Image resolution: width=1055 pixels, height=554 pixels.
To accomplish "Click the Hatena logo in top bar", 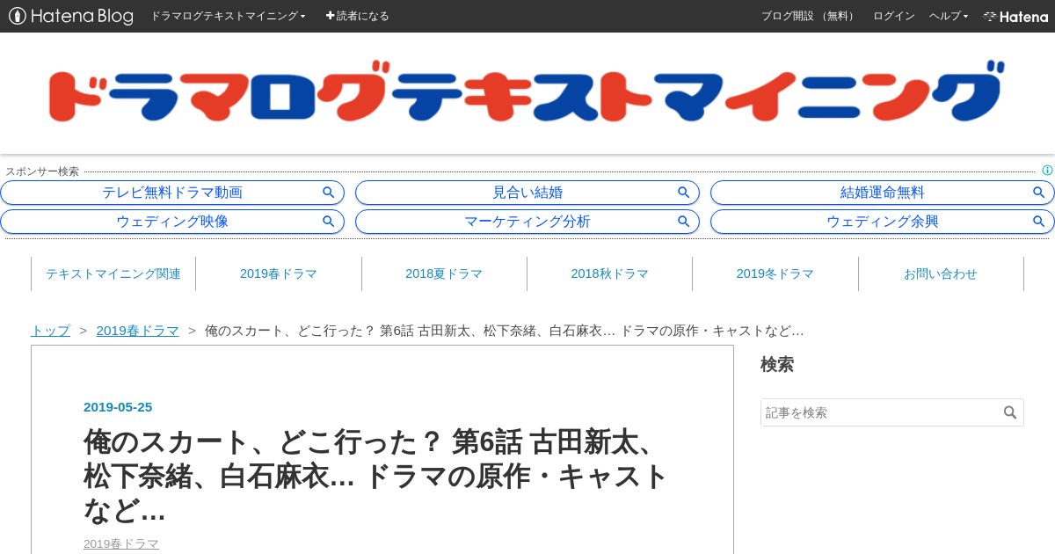I will point(1015,16).
